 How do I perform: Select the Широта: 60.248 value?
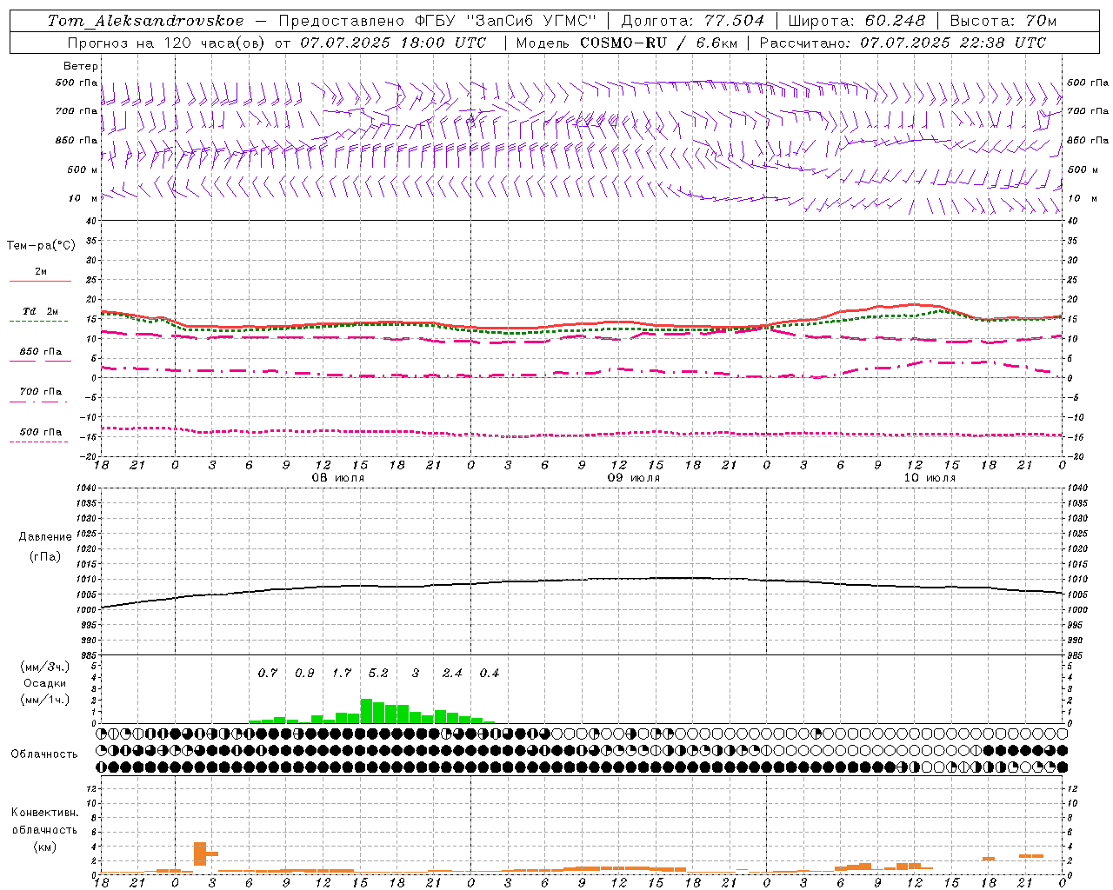(858, 21)
